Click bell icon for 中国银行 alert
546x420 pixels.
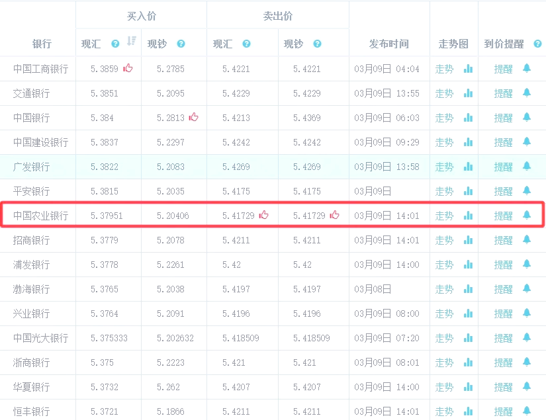point(527,117)
